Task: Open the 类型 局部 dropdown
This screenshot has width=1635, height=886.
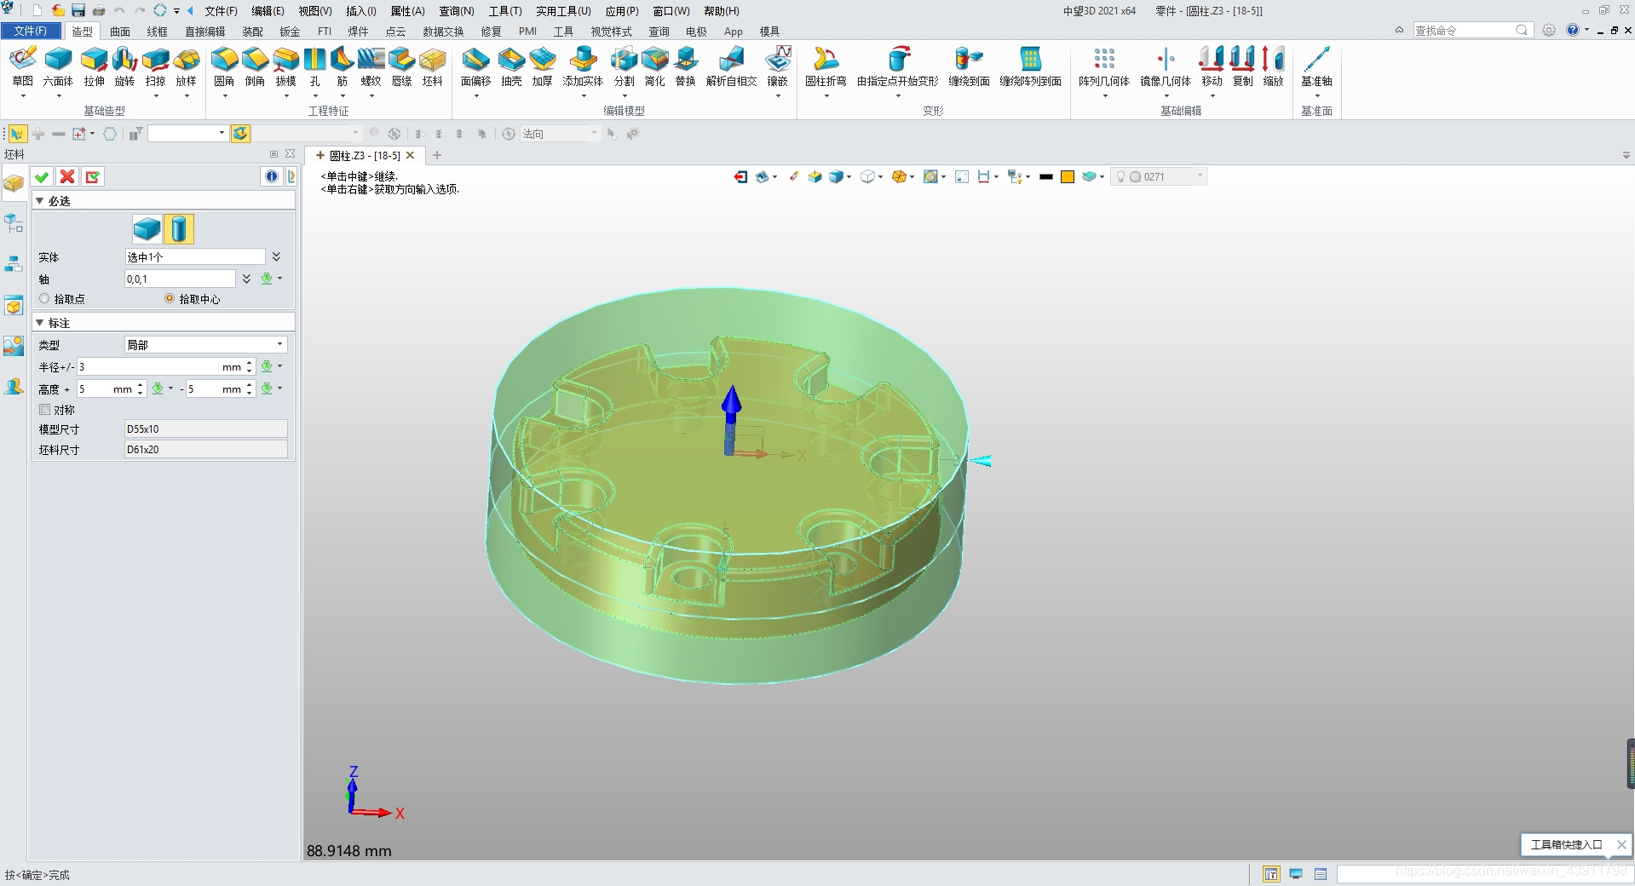Action: [x=205, y=345]
